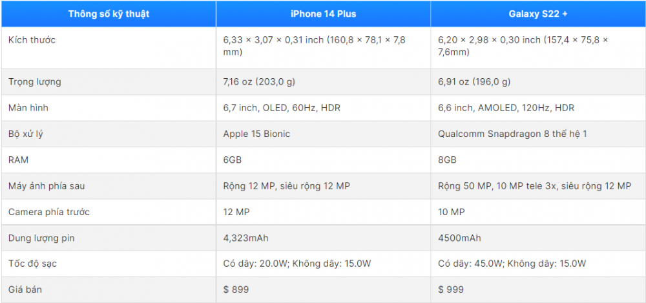Screen dimensions: 646x303
Task: Click the Galaxy S22 + column header
Action: coord(537,14)
